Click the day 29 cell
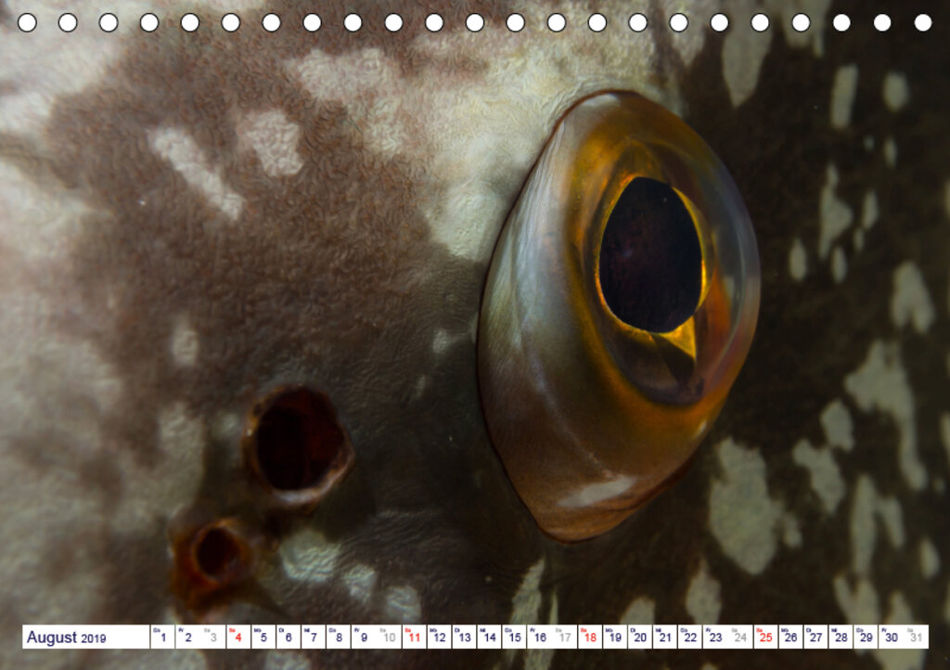This screenshot has height=670, width=950. point(867,637)
